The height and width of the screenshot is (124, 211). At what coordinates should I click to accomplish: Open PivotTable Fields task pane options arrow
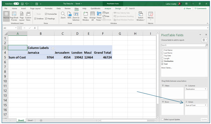pyautogui.click(x=200, y=35)
